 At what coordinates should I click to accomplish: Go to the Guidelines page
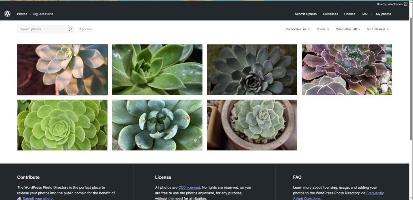pyautogui.click(x=330, y=14)
